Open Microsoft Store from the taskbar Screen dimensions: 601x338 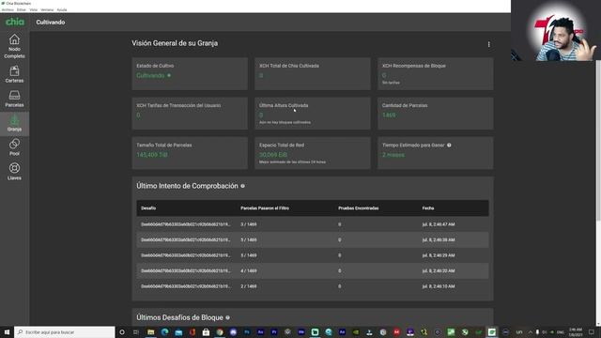206,332
